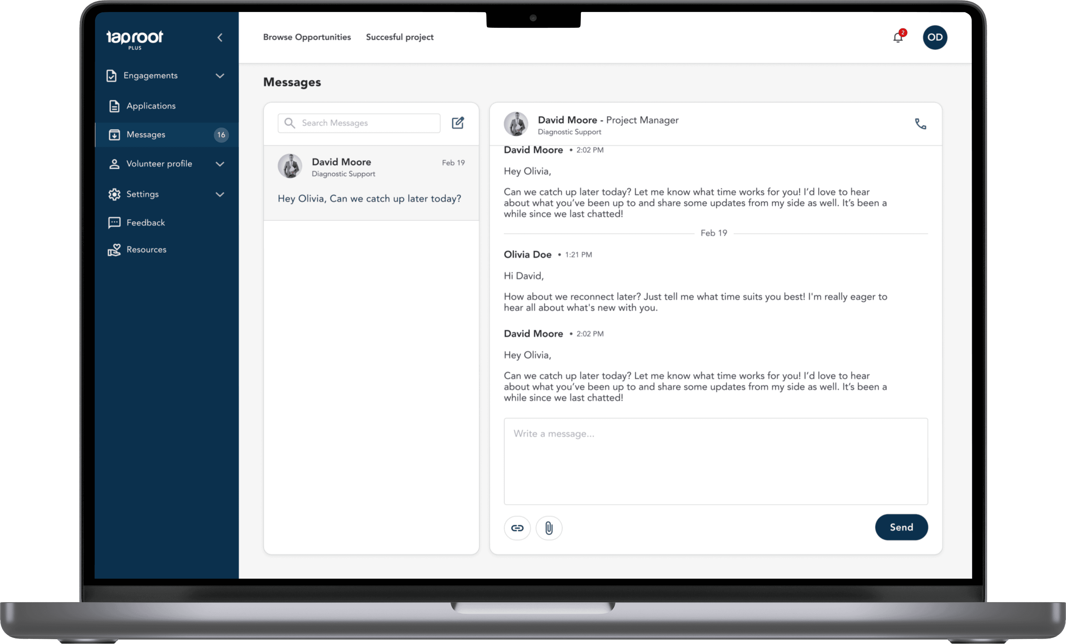Open Resources in the sidebar
Image resolution: width=1066 pixels, height=644 pixels.
pyautogui.click(x=146, y=249)
